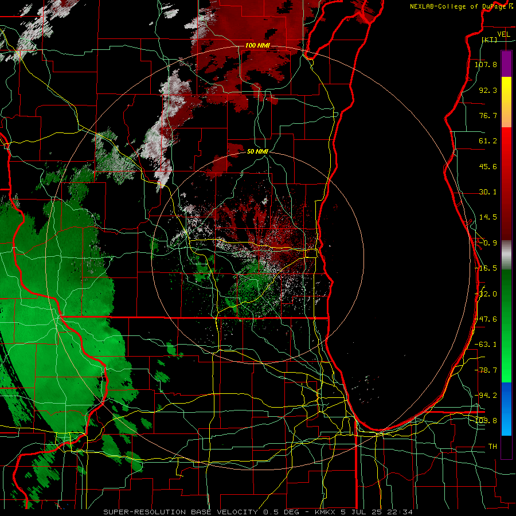Pick the purple segment of velocity color bar

(x=506, y=64)
